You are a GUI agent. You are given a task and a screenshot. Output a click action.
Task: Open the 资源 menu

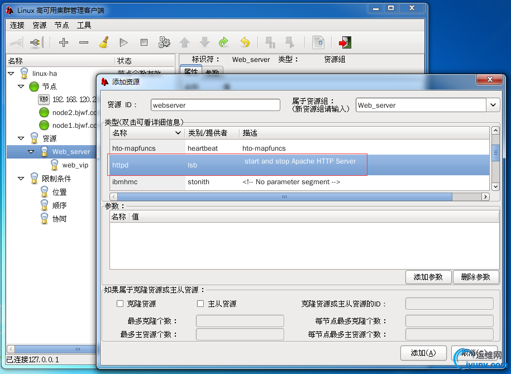coord(40,25)
